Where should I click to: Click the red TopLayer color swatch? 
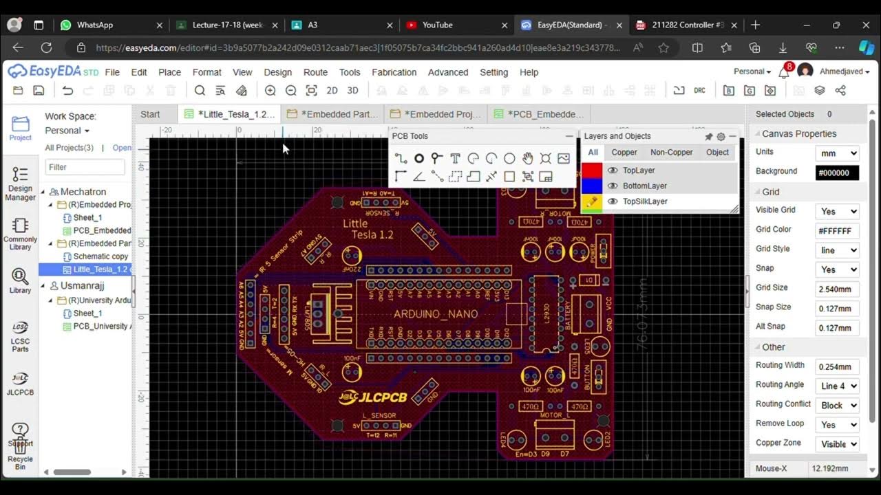click(592, 170)
